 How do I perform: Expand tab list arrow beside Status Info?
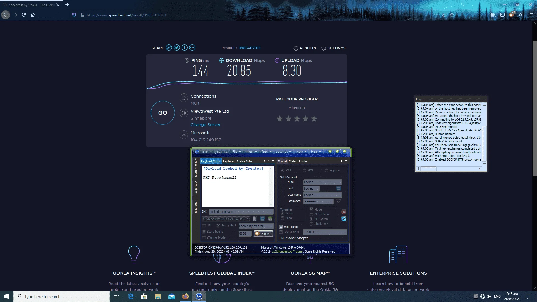point(273,161)
